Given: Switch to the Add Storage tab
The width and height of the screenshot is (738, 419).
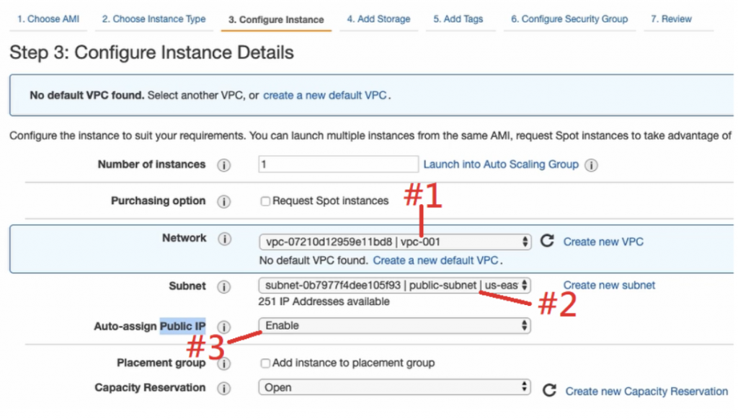Looking at the screenshot, I should pos(378,19).
